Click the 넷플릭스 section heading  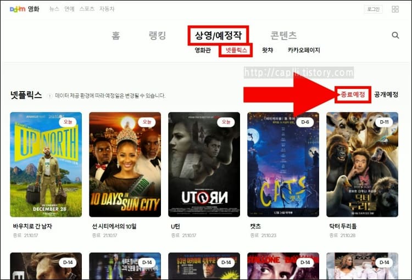[26, 95]
